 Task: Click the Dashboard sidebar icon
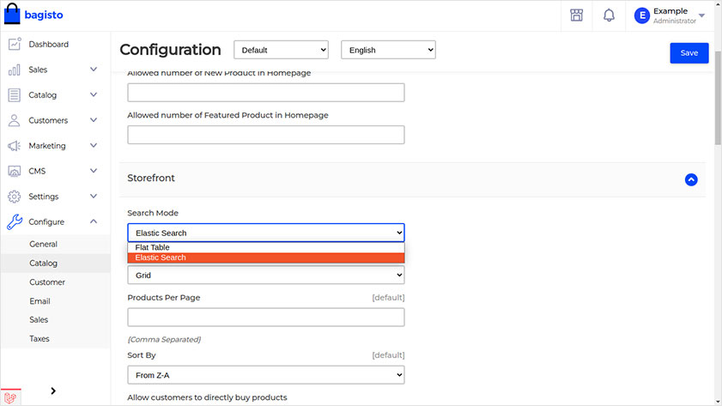[x=14, y=45]
